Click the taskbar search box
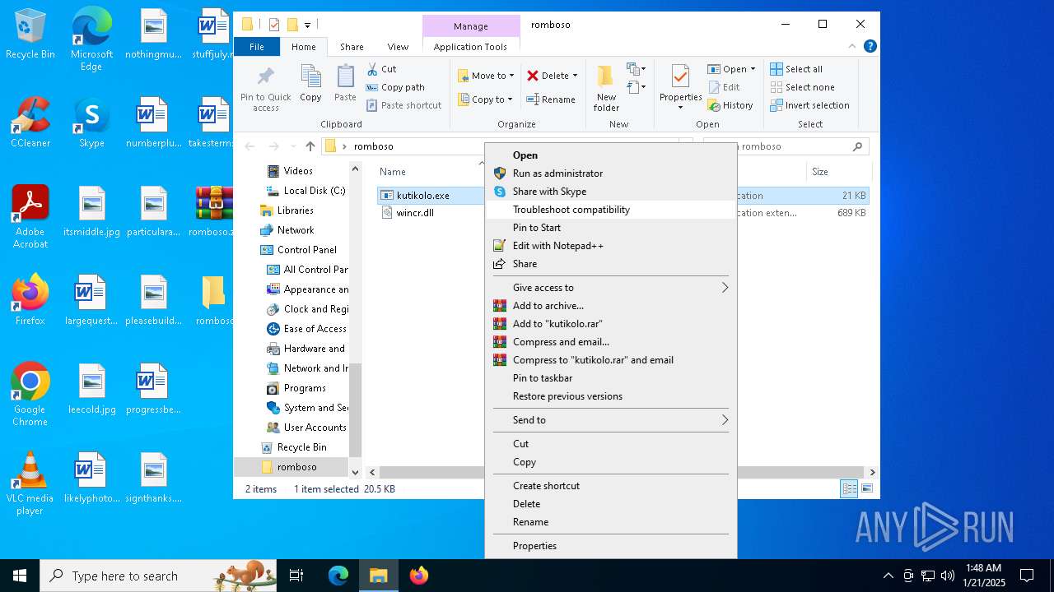The image size is (1054, 592). 158,576
